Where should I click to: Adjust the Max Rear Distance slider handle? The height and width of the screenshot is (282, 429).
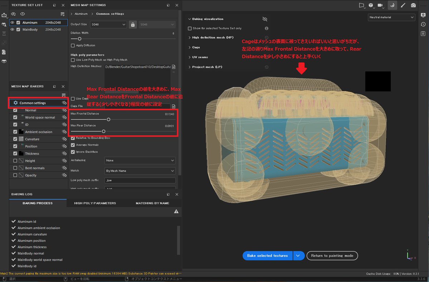click(103, 132)
